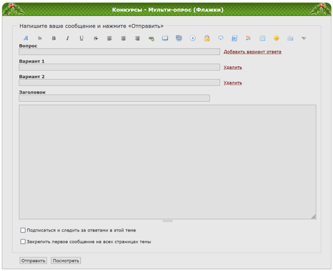Apply underline formatting
The image size is (333, 271).
[x=82, y=38]
